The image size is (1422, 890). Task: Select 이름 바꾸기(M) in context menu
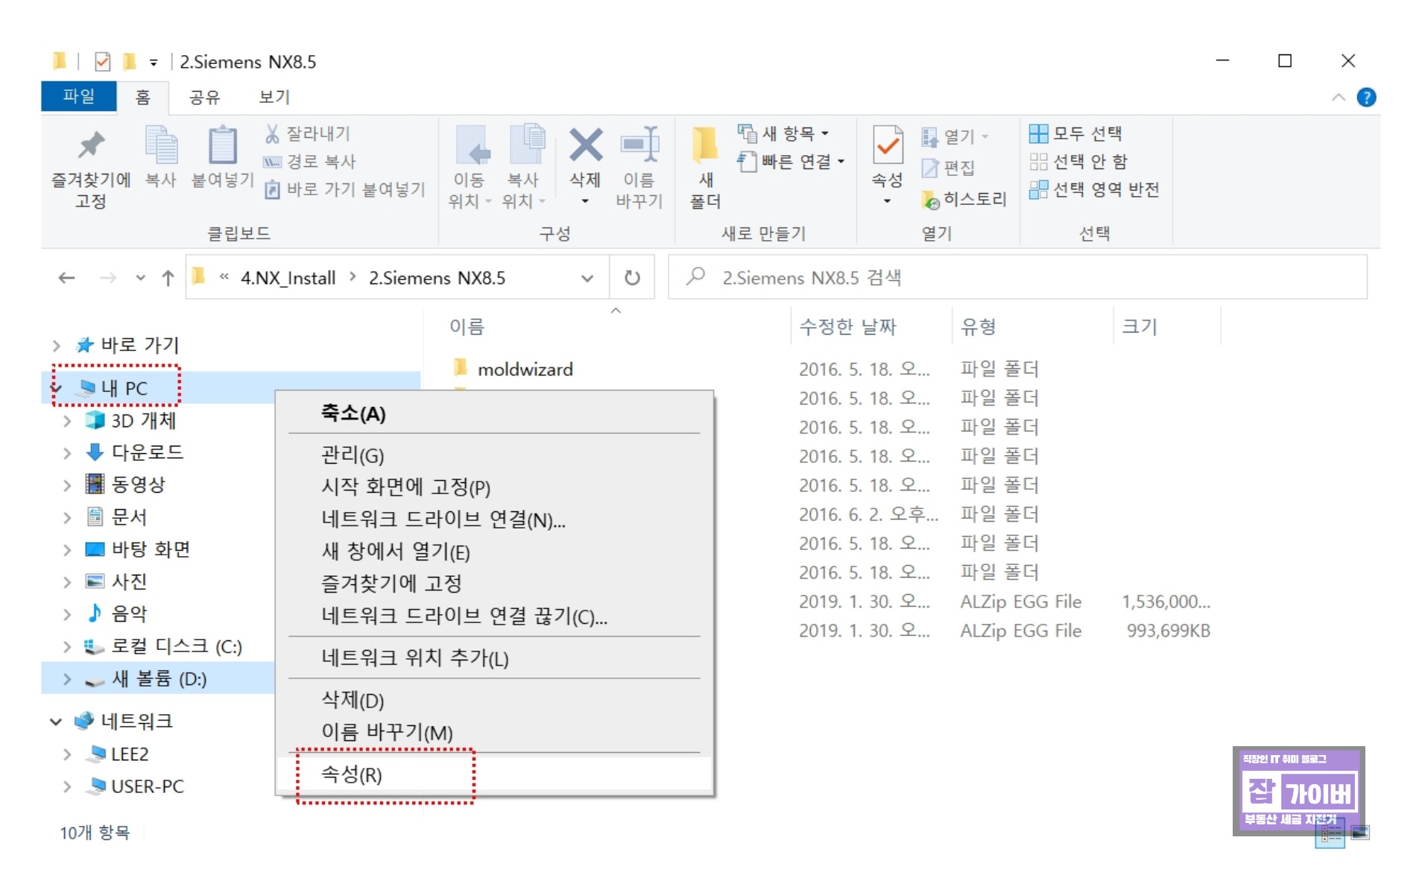coord(494,732)
